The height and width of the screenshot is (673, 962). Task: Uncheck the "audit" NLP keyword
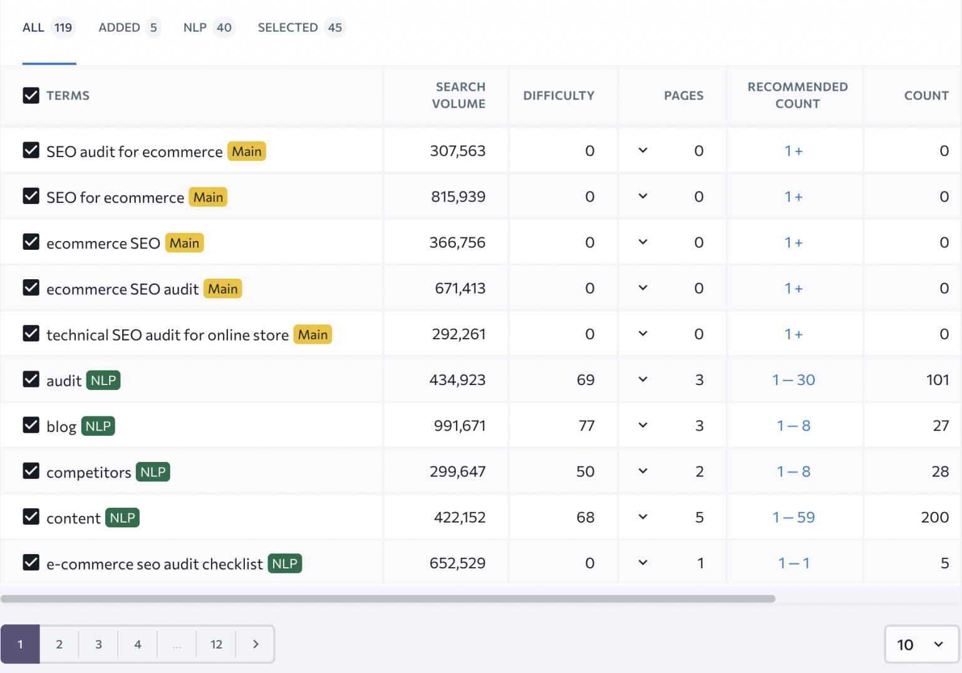pyautogui.click(x=31, y=379)
